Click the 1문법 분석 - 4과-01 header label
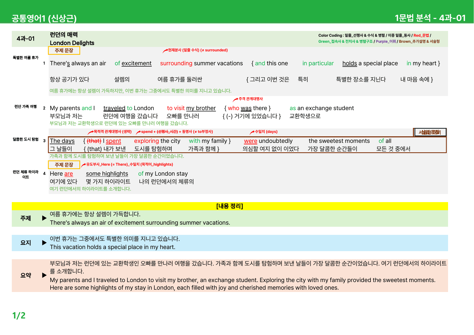 pyautogui.click(x=430, y=18)
